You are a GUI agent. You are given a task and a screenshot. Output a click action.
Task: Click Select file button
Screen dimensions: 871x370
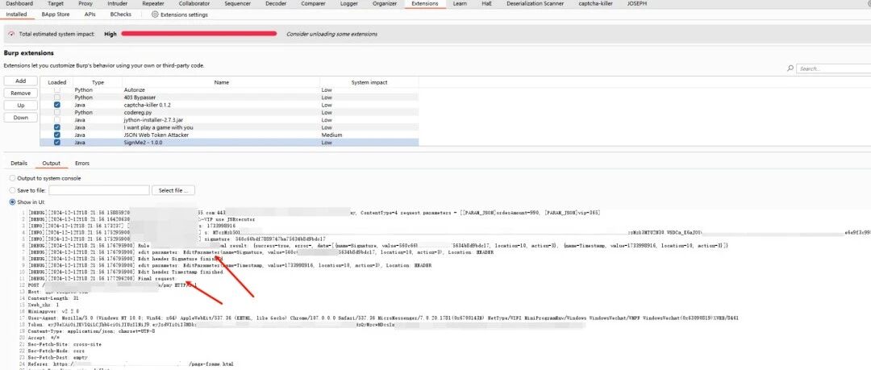(x=173, y=190)
